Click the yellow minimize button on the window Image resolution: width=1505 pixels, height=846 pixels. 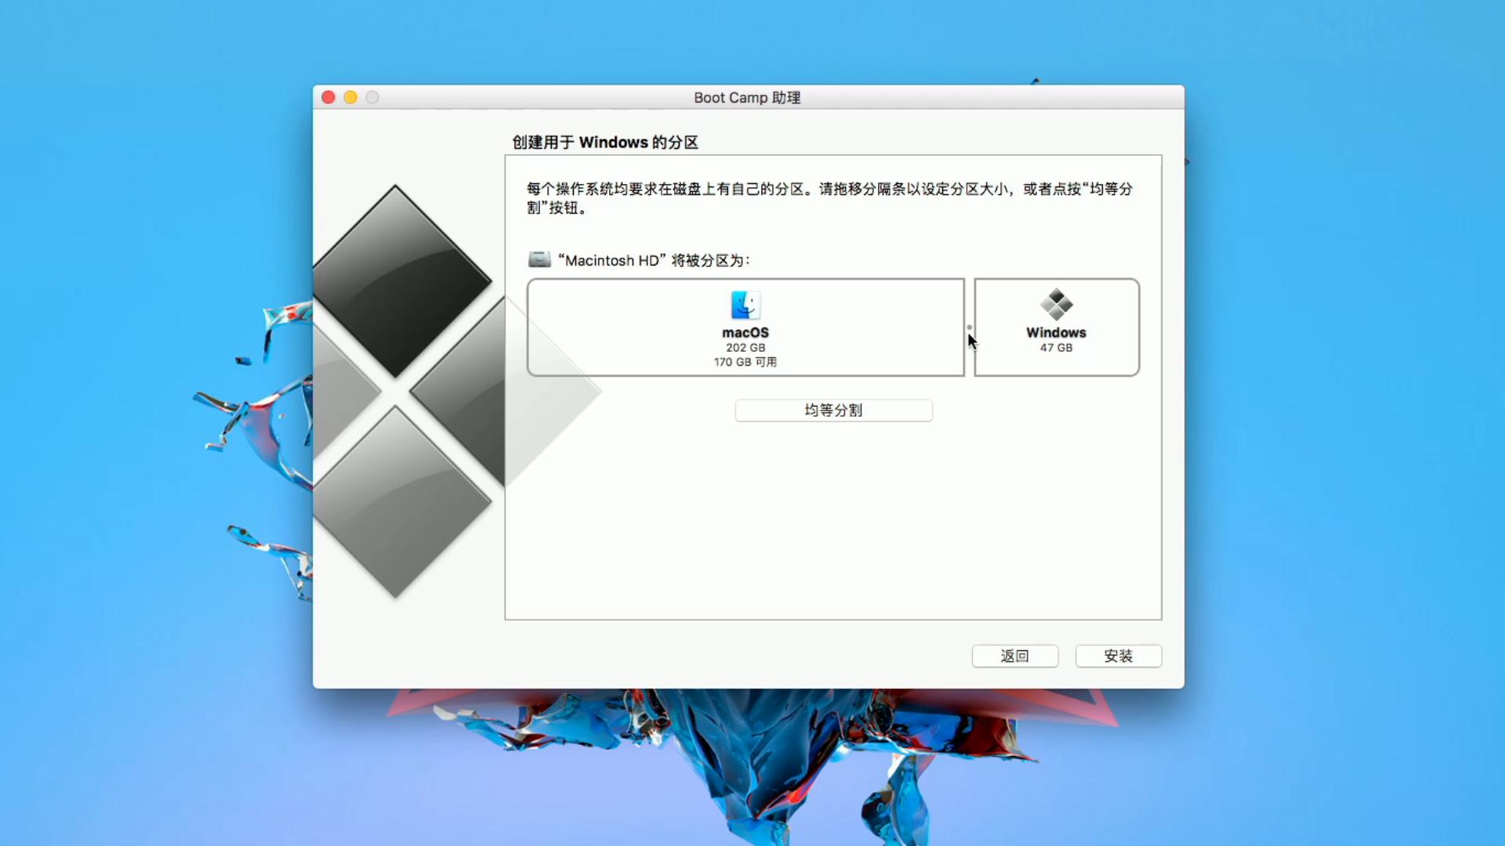click(350, 97)
